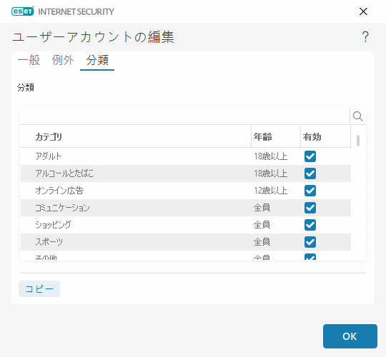Click 全員 in the コミュニケーション row

pyautogui.click(x=262, y=208)
